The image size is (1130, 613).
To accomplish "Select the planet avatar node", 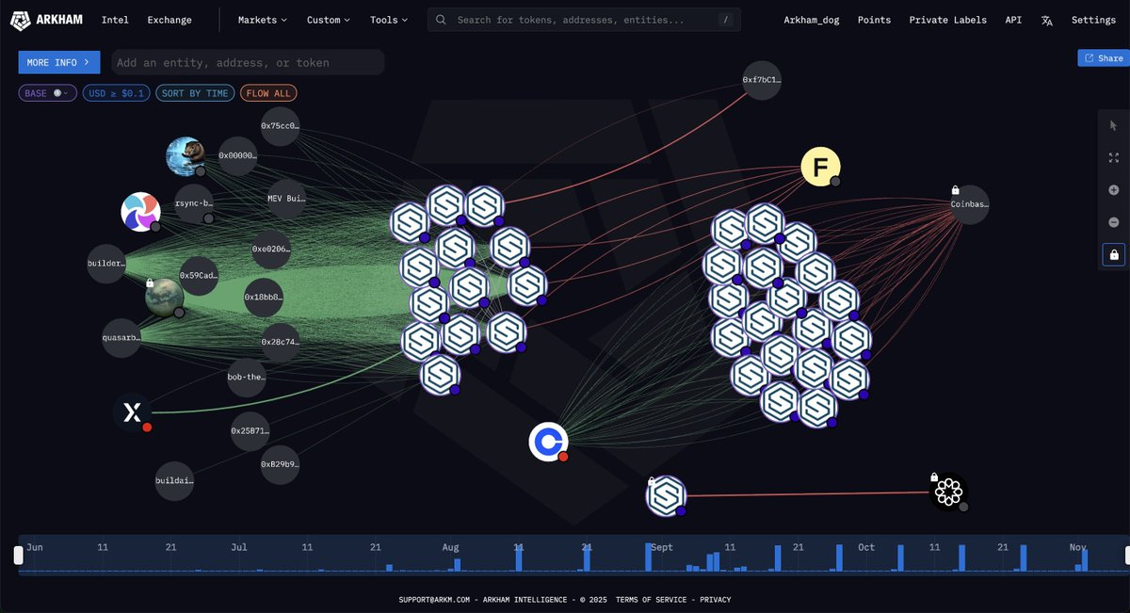I will tap(165, 298).
